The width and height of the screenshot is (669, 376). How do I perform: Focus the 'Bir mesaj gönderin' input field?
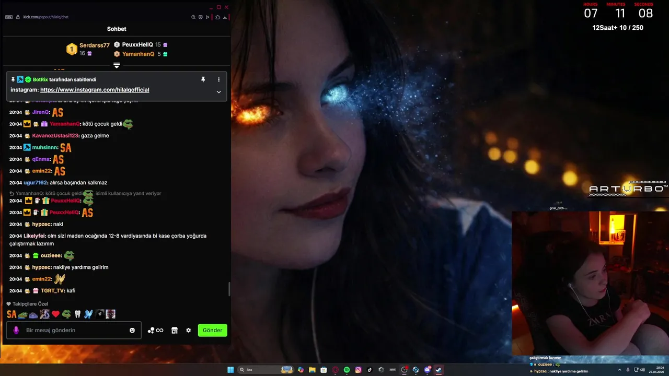pos(74,330)
